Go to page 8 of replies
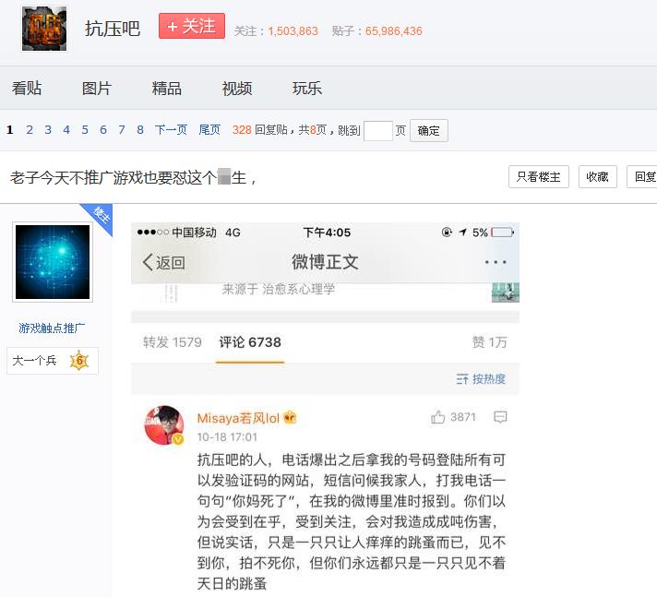Image resolution: width=657 pixels, height=597 pixels. click(140, 130)
